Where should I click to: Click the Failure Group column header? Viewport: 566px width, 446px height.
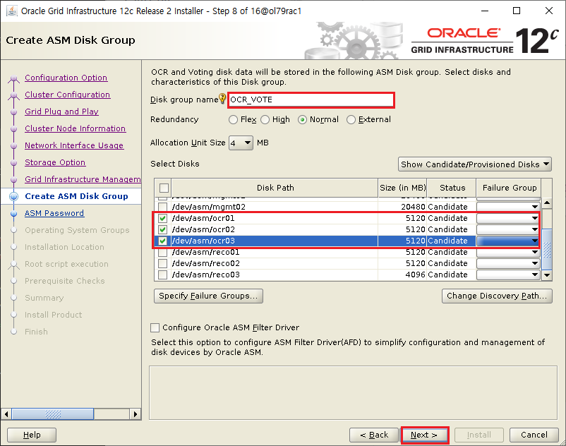tap(509, 188)
